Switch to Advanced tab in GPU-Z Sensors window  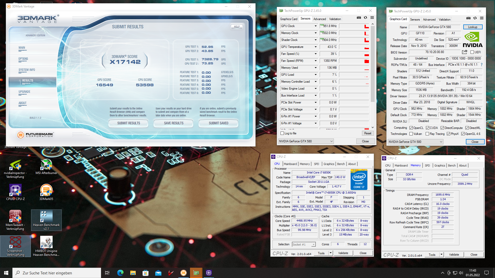(320, 19)
